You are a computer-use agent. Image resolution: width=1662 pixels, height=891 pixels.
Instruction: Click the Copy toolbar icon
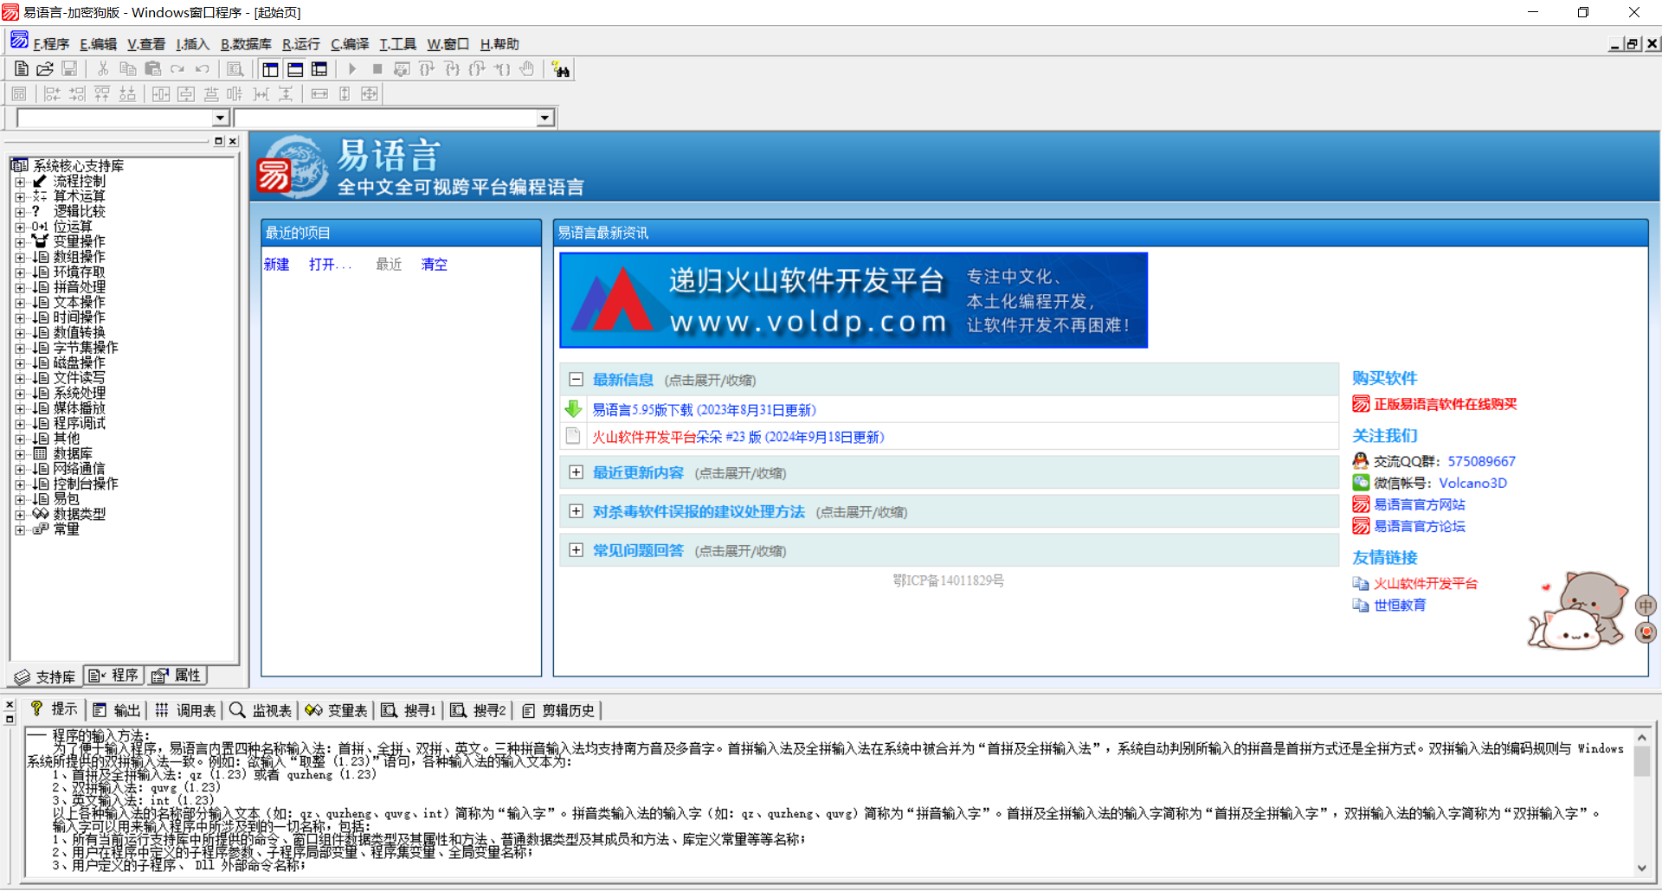[x=128, y=69]
